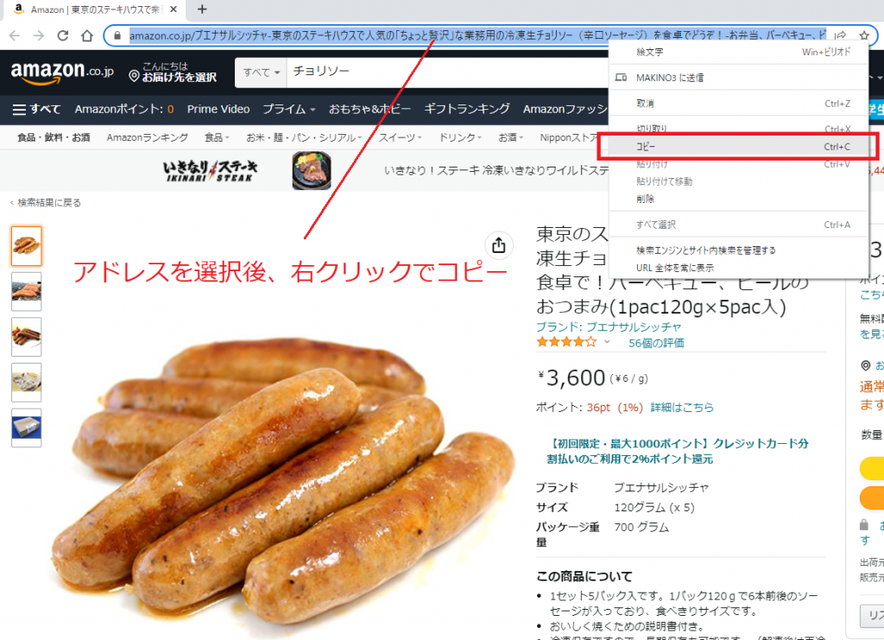Open おもちゃ&ホビー in navigation bar
Image resolution: width=884 pixels, height=640 pixels.
point(369,109)
